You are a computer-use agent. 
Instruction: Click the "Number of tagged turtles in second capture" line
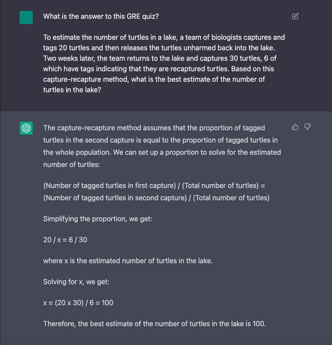coord(156,198)
